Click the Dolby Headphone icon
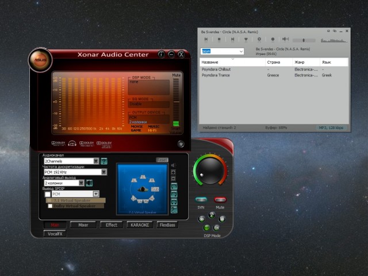368x276 pixels. click(x=72, y=143)
